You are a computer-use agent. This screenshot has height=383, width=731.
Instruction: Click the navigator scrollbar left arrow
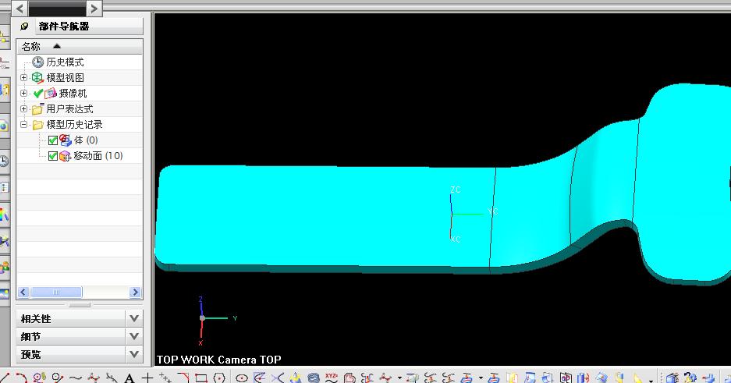(x=23, y=293)
